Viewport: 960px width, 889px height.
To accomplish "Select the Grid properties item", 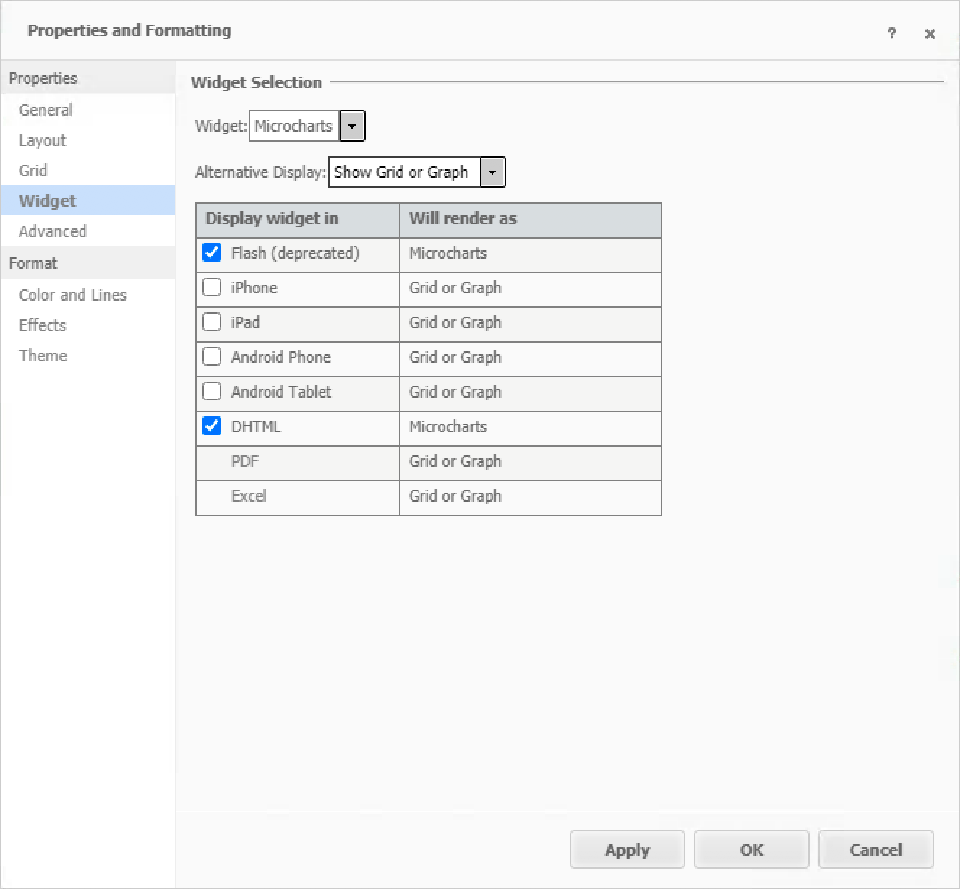I will point(33,171).
